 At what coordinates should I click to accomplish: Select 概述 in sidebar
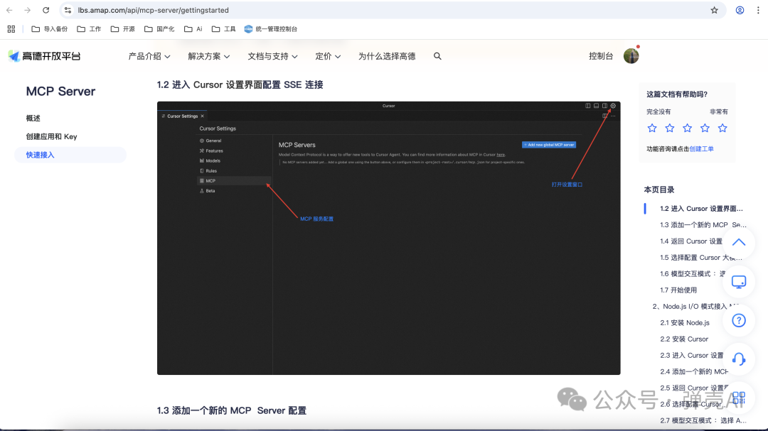point(33,119)
